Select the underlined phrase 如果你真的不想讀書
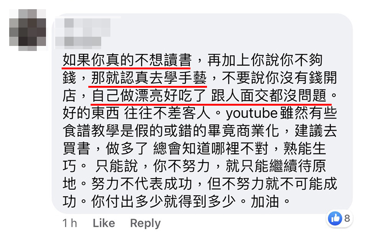Image resolution: width=368 pixels, height=237 pixels. [127, 60]
